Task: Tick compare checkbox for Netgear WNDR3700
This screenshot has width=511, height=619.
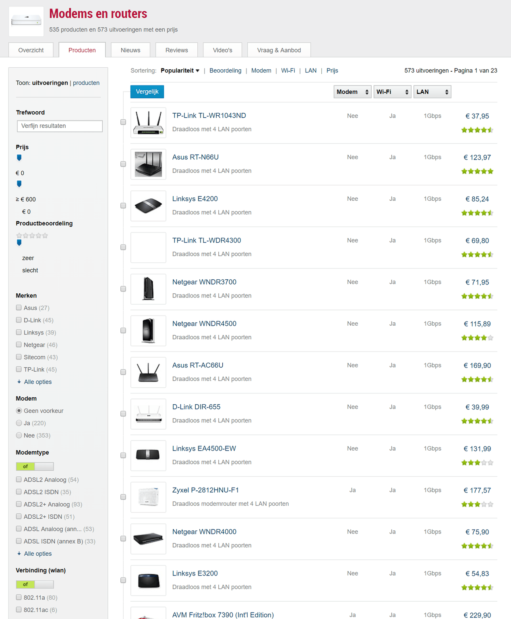Action: [x=123, y=289]
